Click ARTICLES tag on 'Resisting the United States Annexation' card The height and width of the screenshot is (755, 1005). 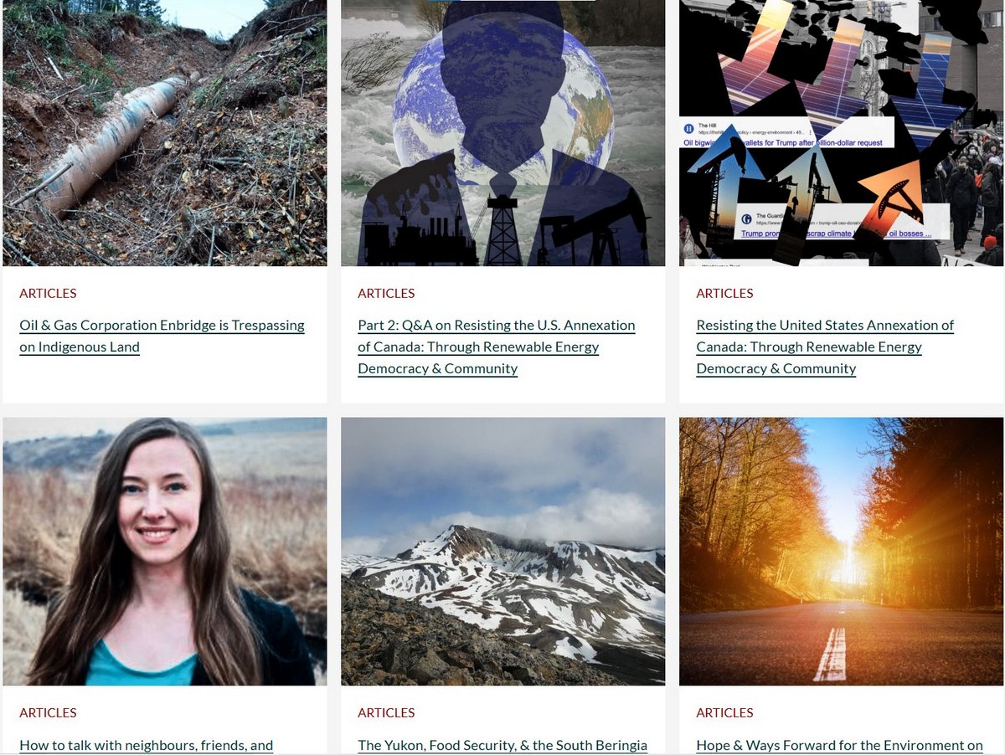(x=724, y=293)
